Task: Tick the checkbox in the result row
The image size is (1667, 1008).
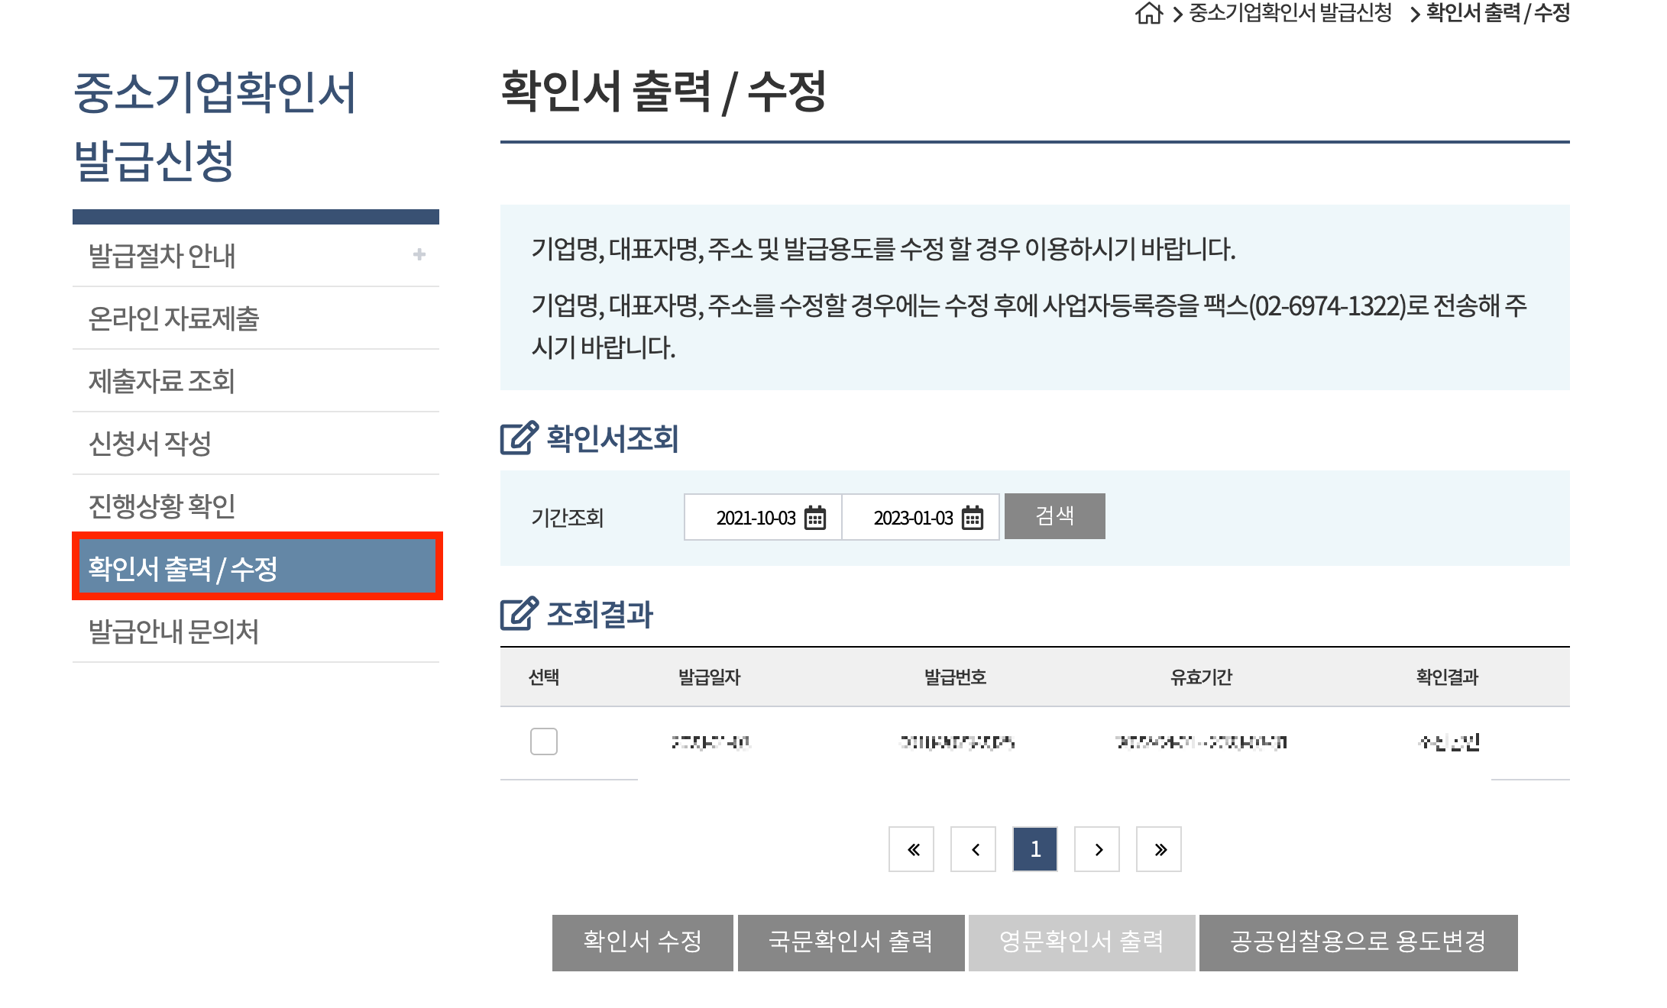Action: pyautogui.click(x=544, y=741)
